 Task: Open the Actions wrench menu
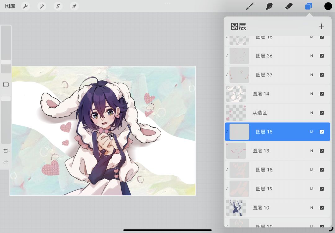26,6
